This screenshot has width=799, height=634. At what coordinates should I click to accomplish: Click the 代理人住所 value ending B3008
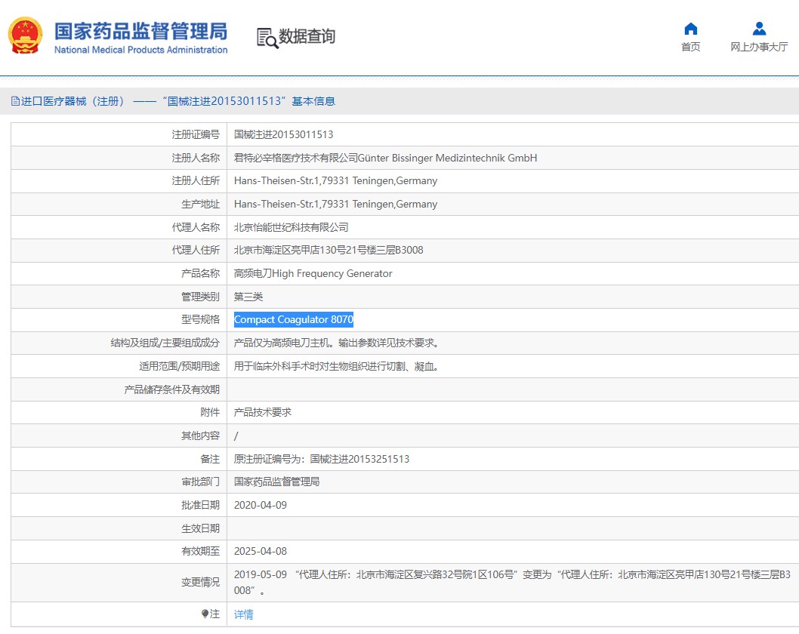coord(329,250)
